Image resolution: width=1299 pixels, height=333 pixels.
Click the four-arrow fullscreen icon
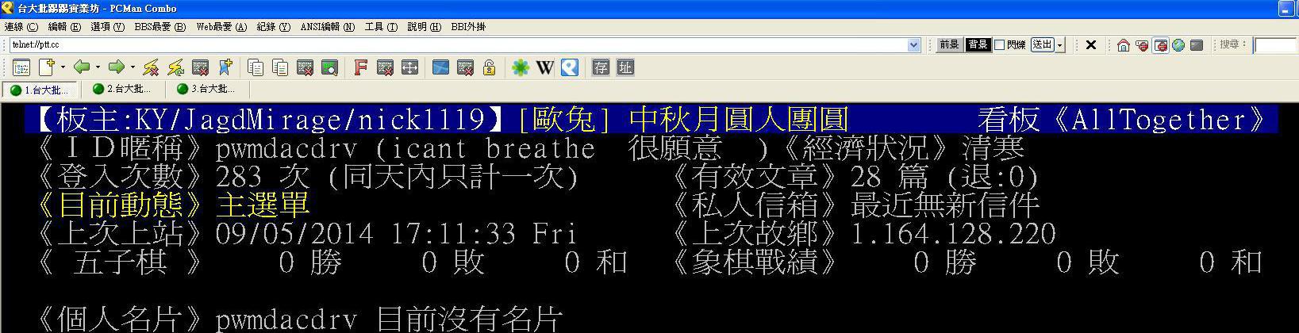point(409,67)
